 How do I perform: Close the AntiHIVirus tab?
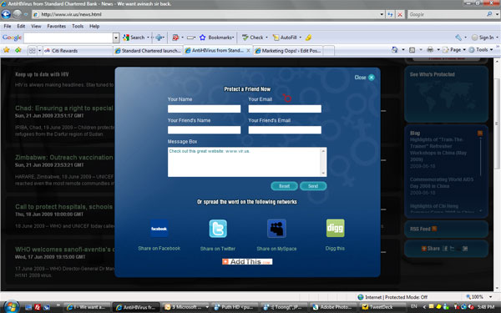(x=248, y=50)
